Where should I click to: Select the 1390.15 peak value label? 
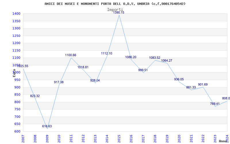click(x=118, y=12)
